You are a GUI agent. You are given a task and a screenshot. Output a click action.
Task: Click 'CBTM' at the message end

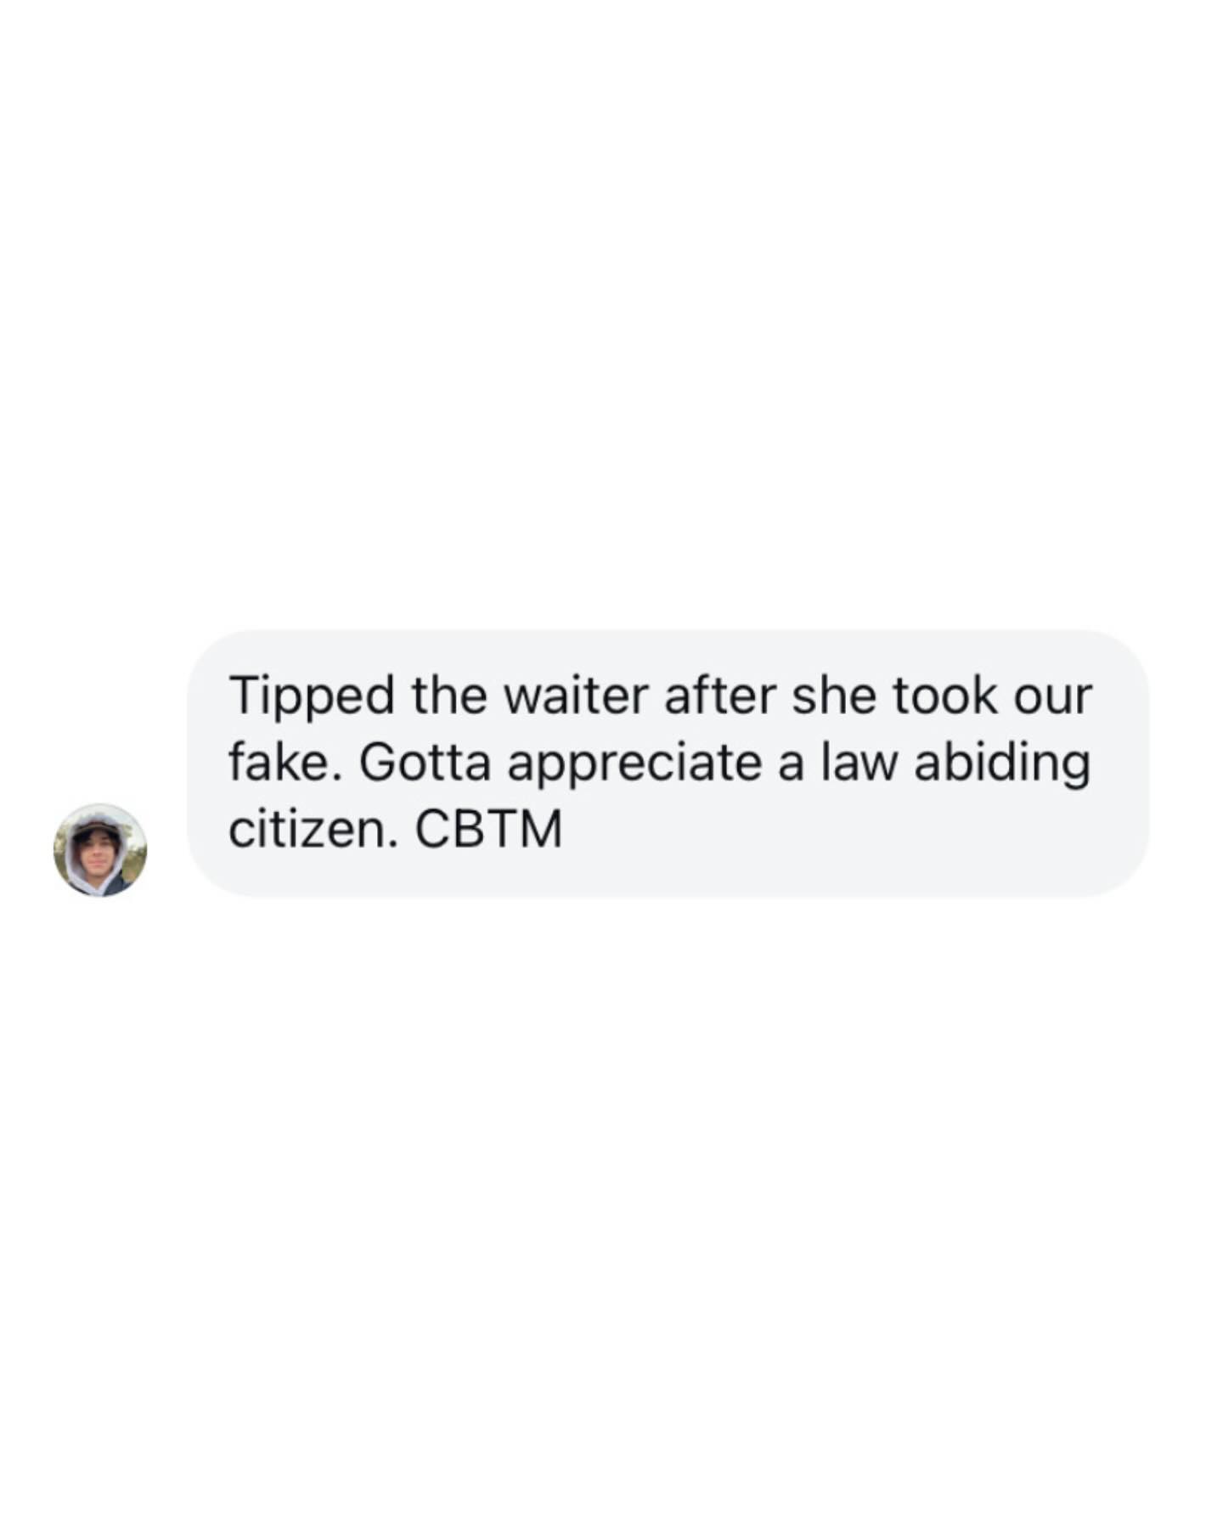489,830
